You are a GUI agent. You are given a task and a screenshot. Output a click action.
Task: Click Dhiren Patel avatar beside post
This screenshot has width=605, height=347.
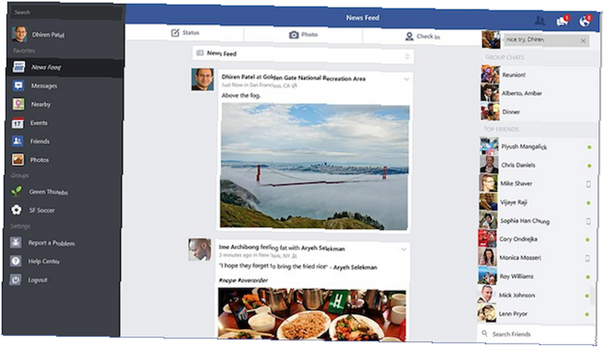203,79
